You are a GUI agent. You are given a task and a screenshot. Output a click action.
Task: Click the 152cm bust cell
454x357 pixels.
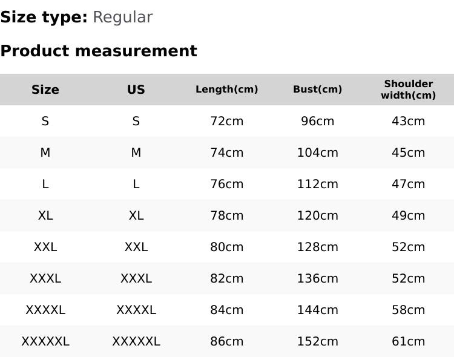point(318,341)
